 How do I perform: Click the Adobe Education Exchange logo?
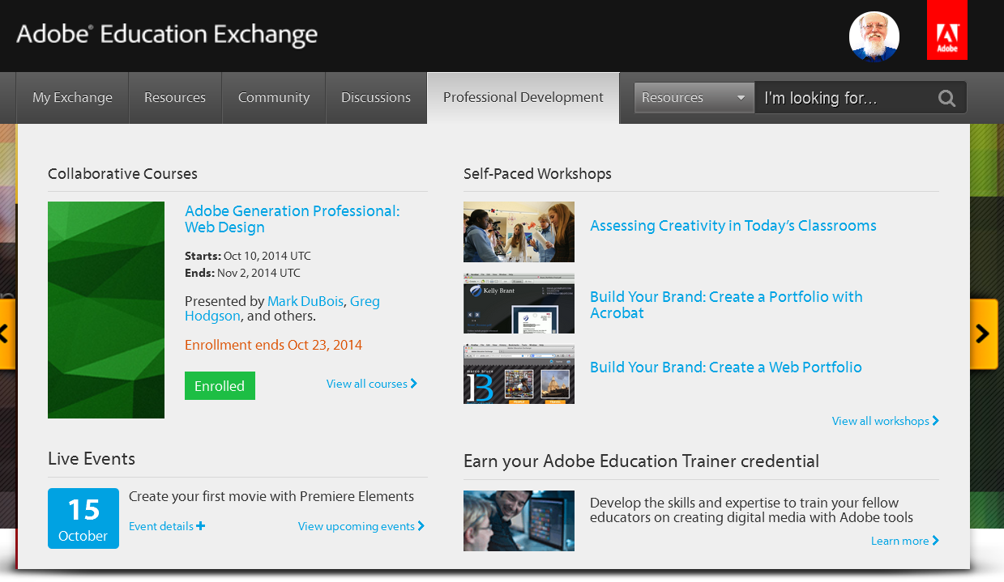pos(167,35)
